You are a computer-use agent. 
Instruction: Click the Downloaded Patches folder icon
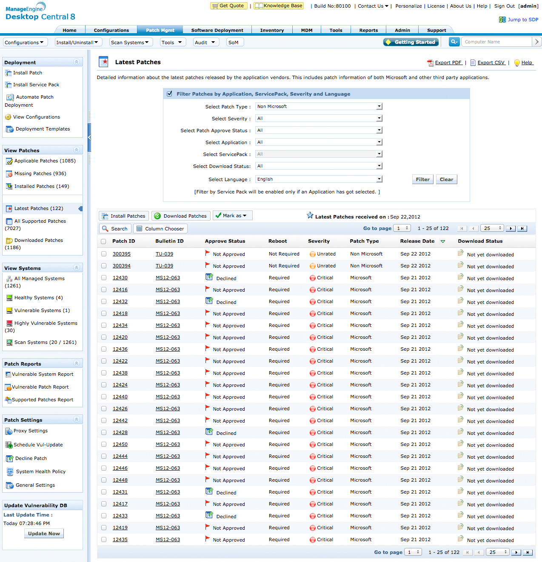point(9,241)
